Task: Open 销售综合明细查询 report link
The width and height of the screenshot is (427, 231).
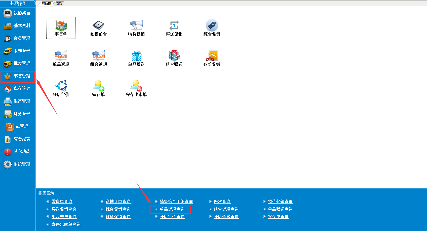Action: 176,202
